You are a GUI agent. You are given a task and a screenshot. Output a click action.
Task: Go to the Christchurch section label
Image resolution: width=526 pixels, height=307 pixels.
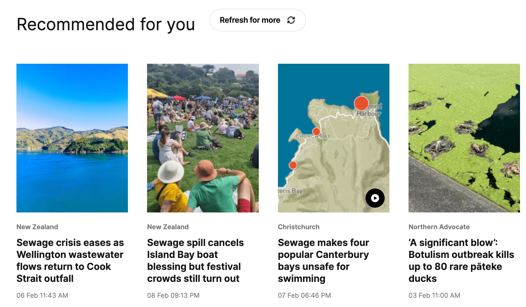pyautogui.click(x=299, y=227)
